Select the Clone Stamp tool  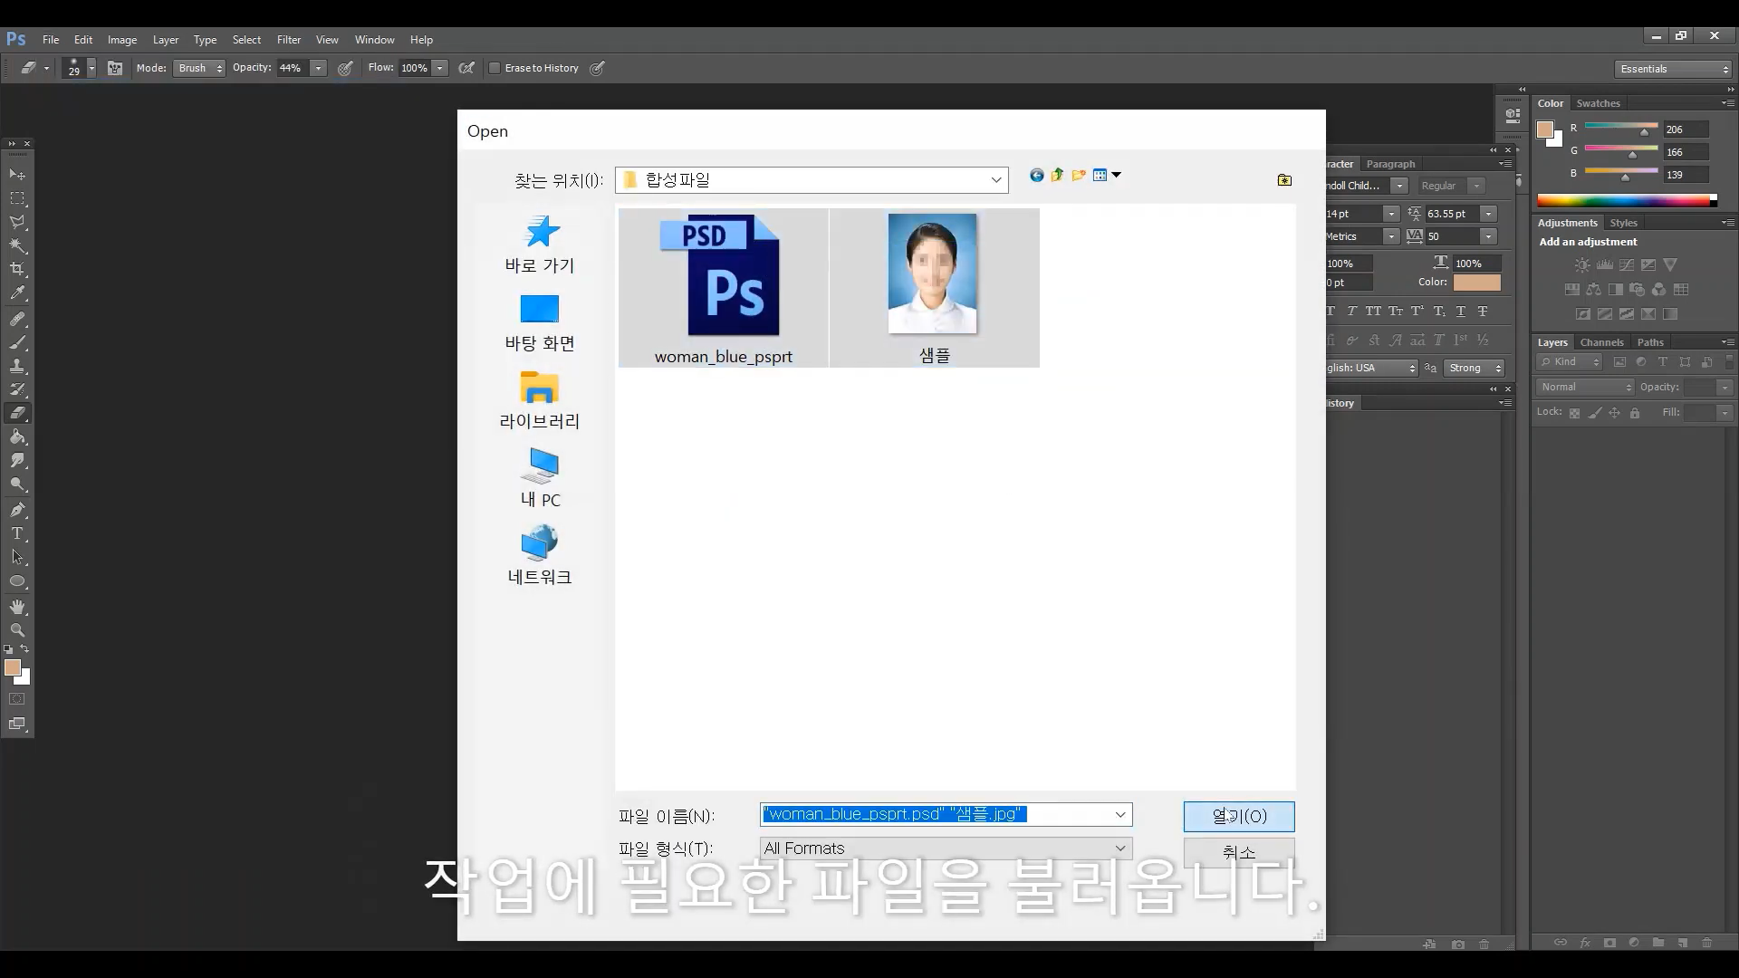17,366
